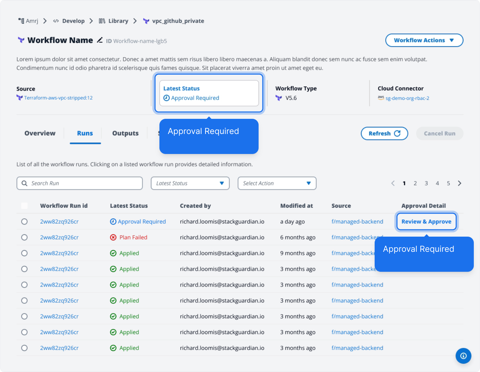480x372 pixels.
Task: Click the Library books icon in breadcrumb
Action: pyautogui.click(x=102, y=21)
